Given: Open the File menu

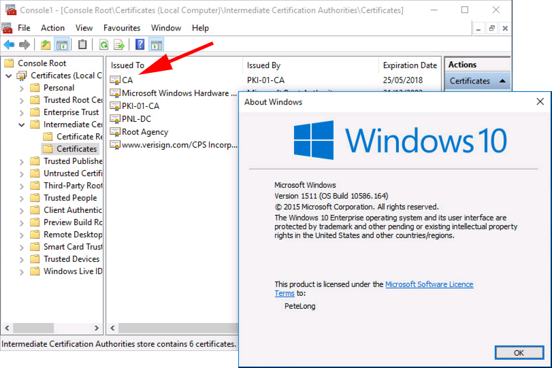Looking at the screenshot, I should [x=24, y=28].
